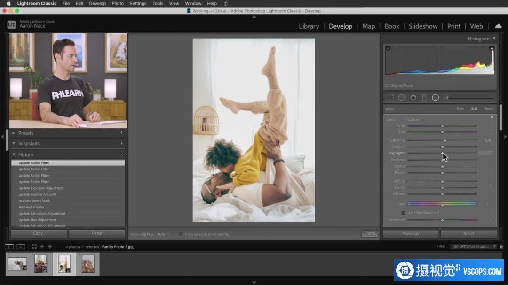508x285 pixels.
Task: Click the Copy... button
Action: click(x=39, y=233)
